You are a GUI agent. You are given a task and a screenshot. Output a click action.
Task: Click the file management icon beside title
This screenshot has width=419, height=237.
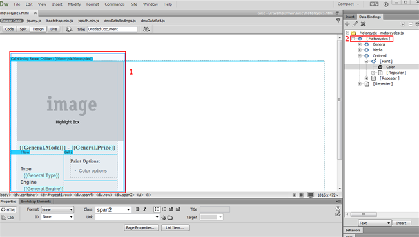click(146, 30)
